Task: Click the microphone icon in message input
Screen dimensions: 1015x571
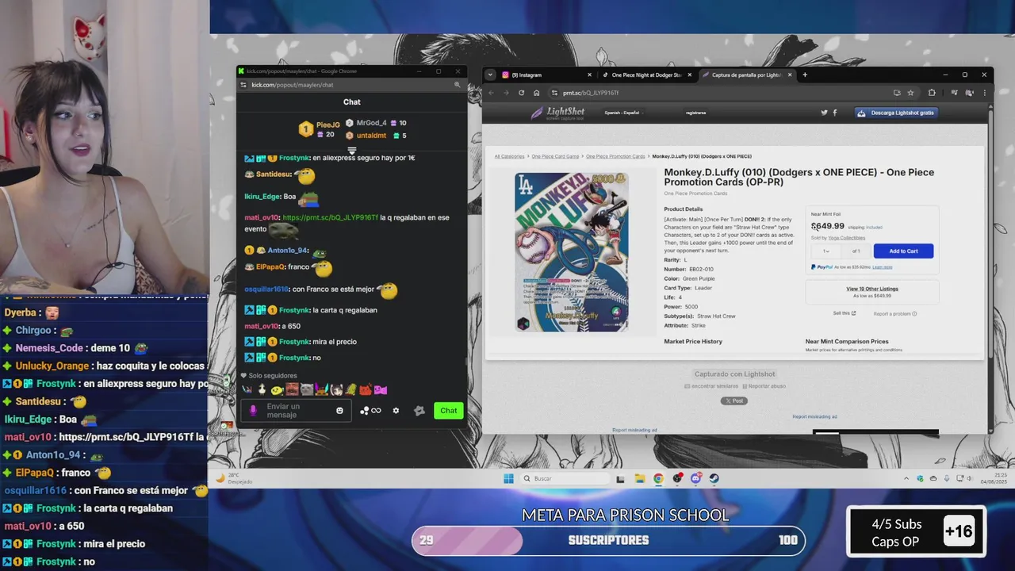Action: point(254,411)
